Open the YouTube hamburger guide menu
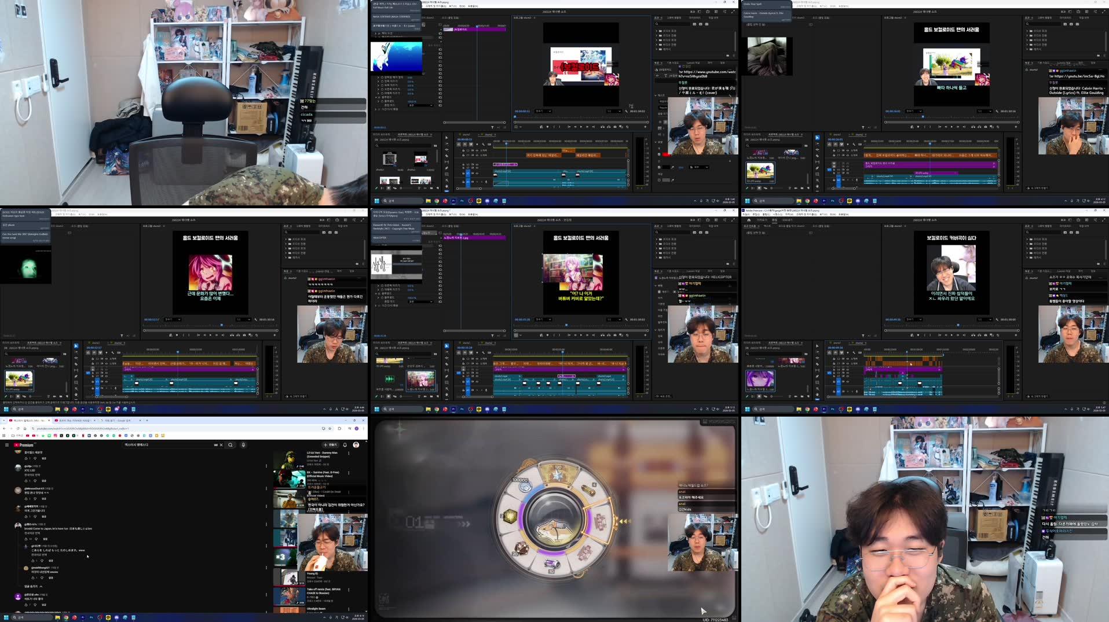The height and width of the screenshot is (622, 1109). pos(7,445)
